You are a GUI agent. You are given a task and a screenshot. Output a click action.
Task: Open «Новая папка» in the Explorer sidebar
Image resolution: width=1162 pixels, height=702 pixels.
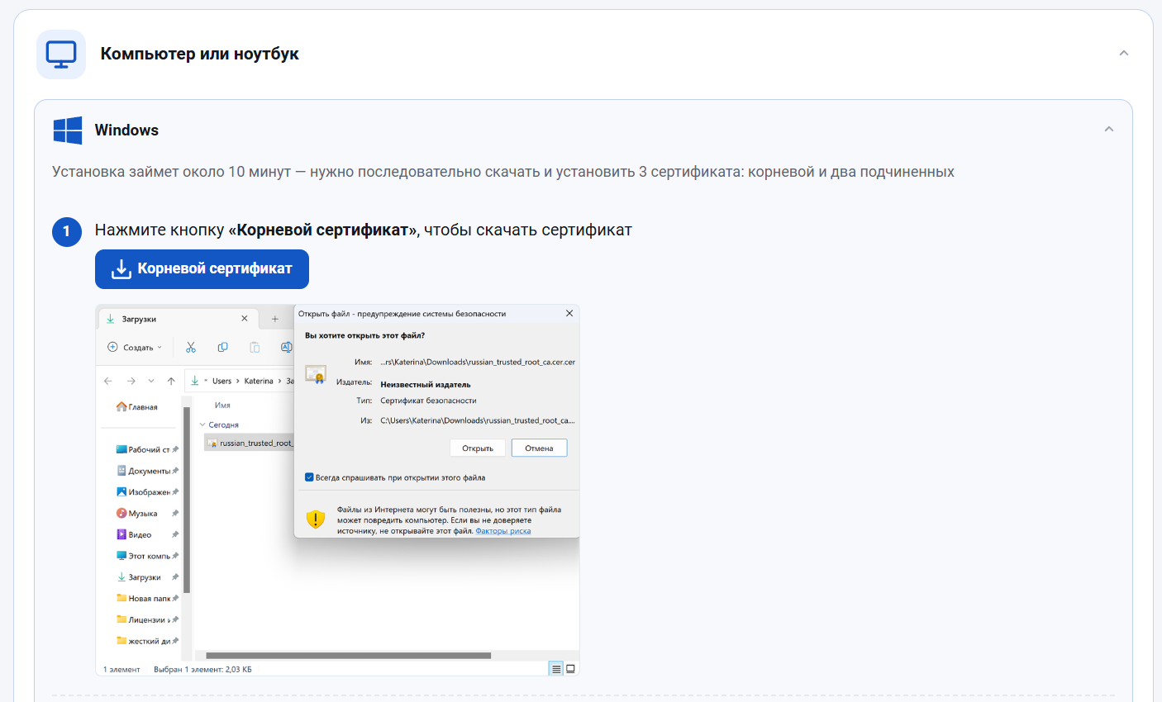[147, 599]
